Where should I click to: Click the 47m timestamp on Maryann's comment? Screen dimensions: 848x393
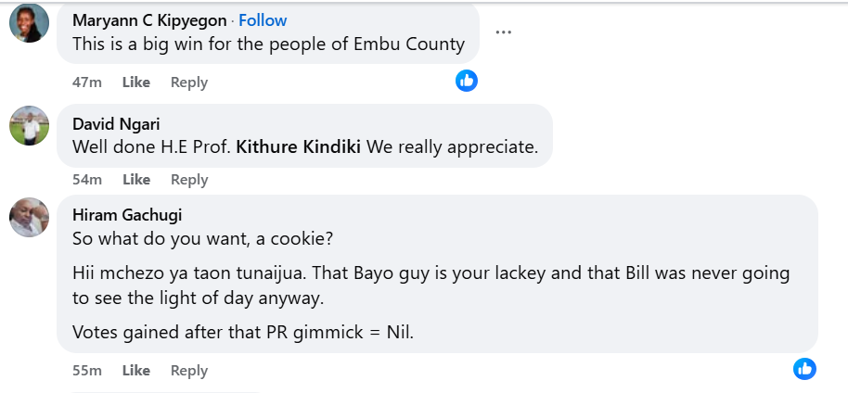(87, 82)
